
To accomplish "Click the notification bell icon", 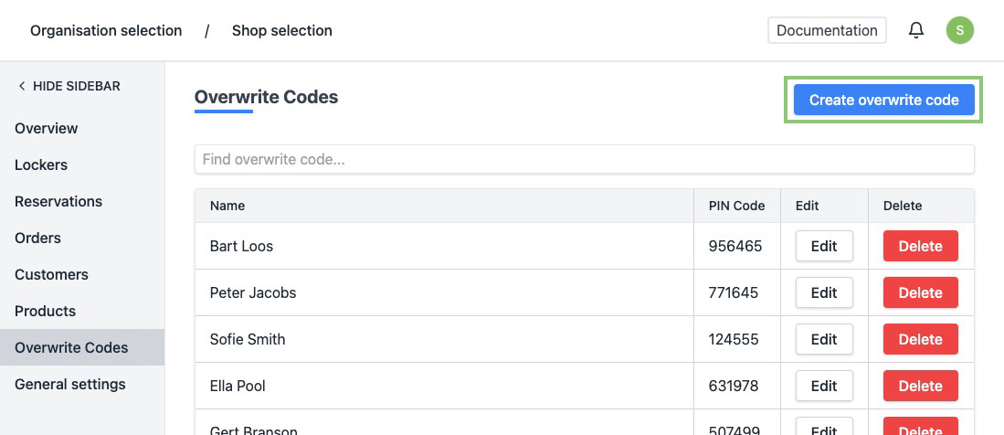I will click(915, 30).
